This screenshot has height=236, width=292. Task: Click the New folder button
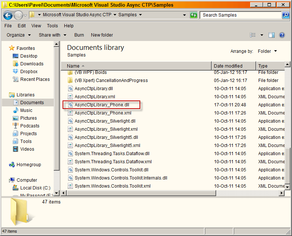click(102, 35)
